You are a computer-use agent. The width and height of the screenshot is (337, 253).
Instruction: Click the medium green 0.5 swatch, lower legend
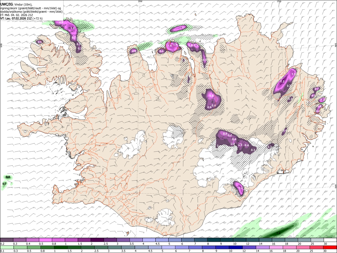tap(34, 247)
